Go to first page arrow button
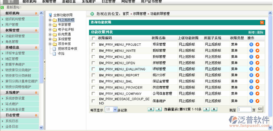 coord(151,109)
